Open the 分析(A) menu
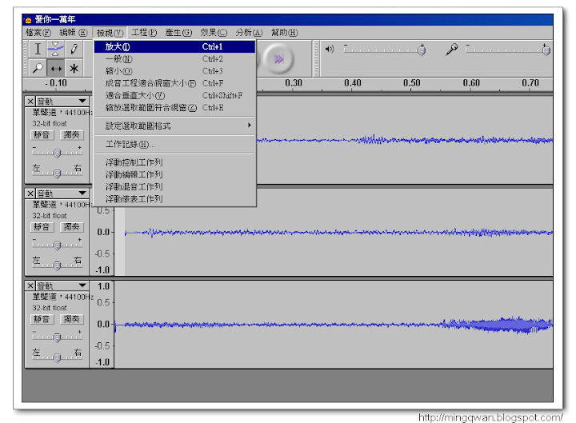Viewport: 576px width, 423px height. (249, 33)
